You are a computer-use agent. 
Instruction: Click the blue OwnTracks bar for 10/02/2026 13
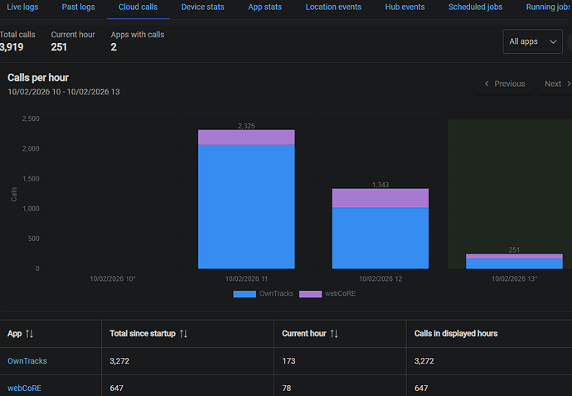point(514,263)
